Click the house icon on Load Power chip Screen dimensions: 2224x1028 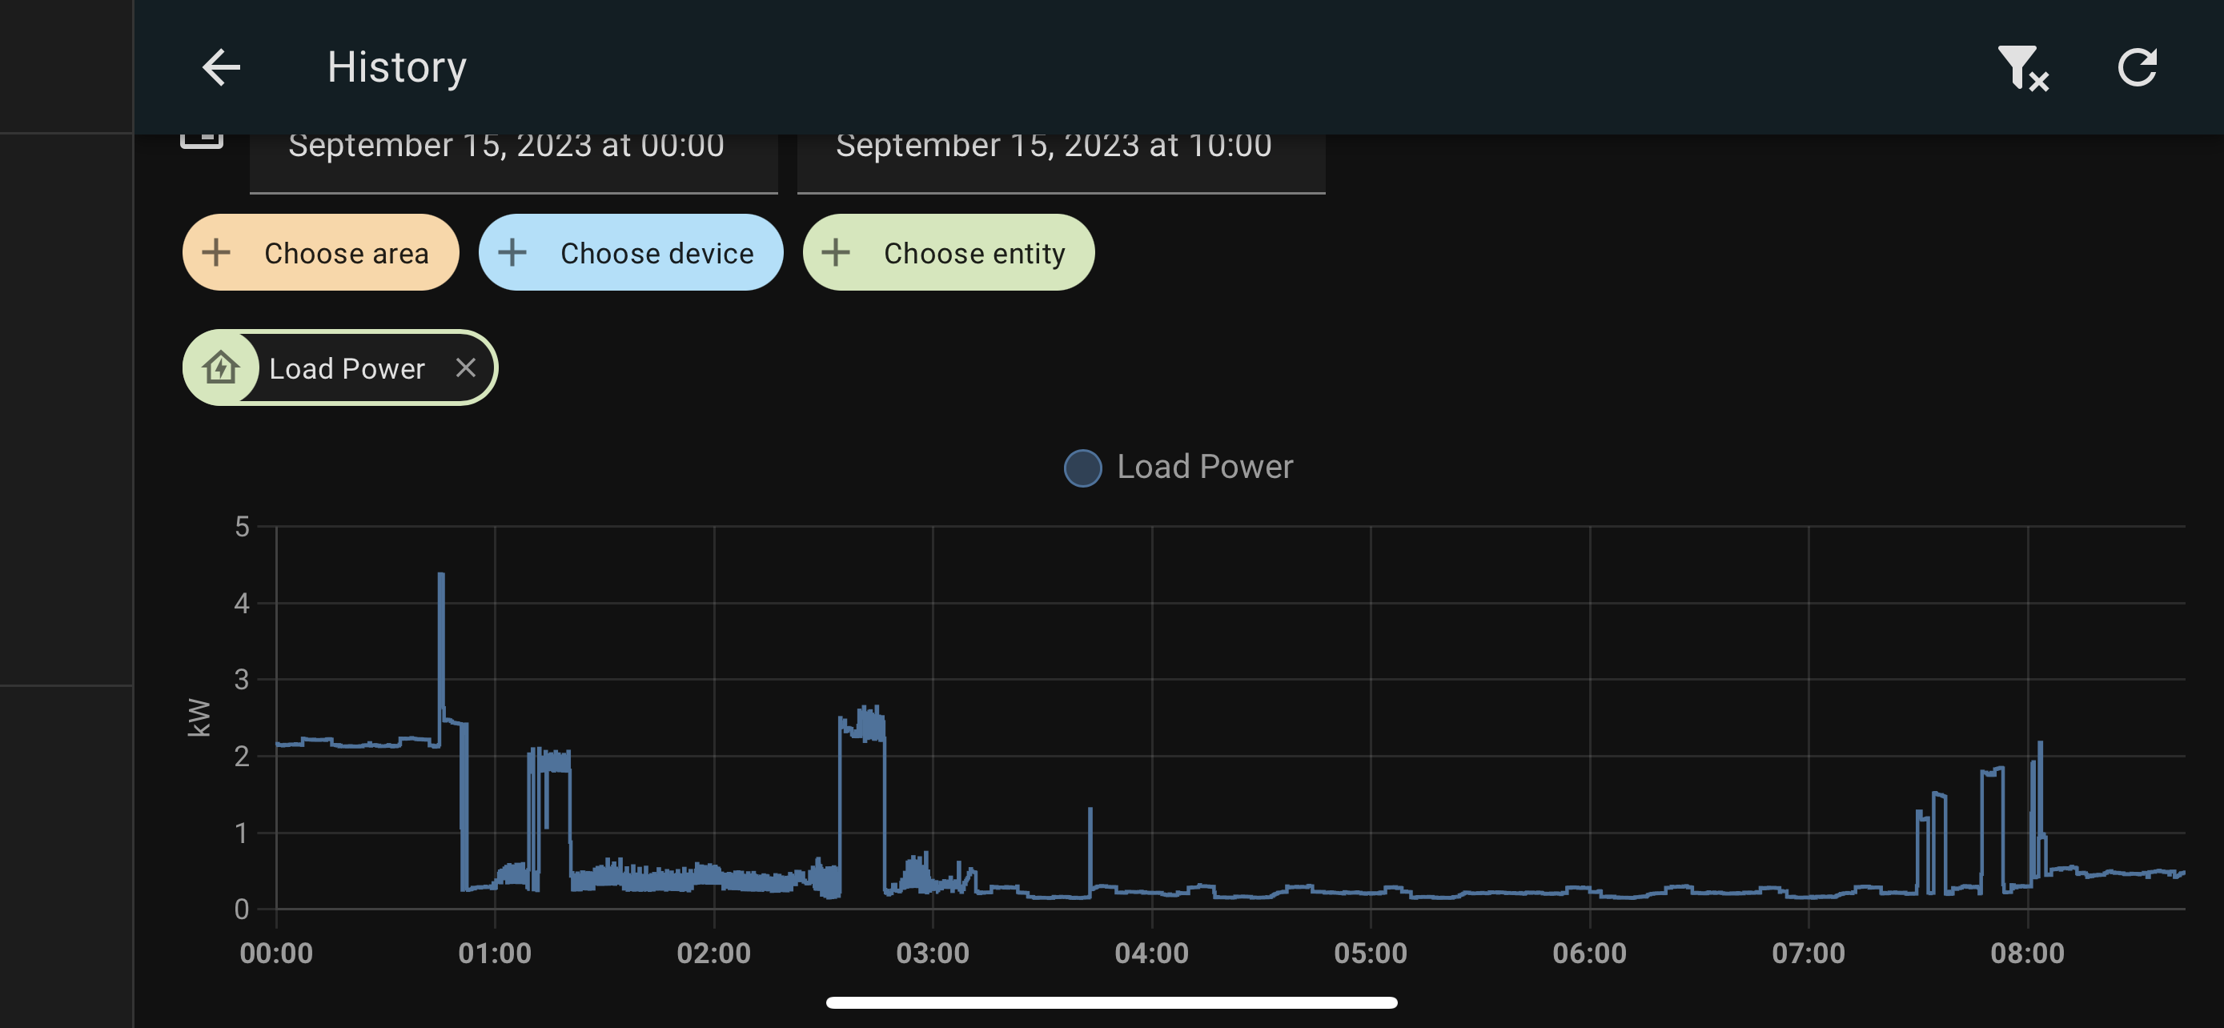click(223, 367)
